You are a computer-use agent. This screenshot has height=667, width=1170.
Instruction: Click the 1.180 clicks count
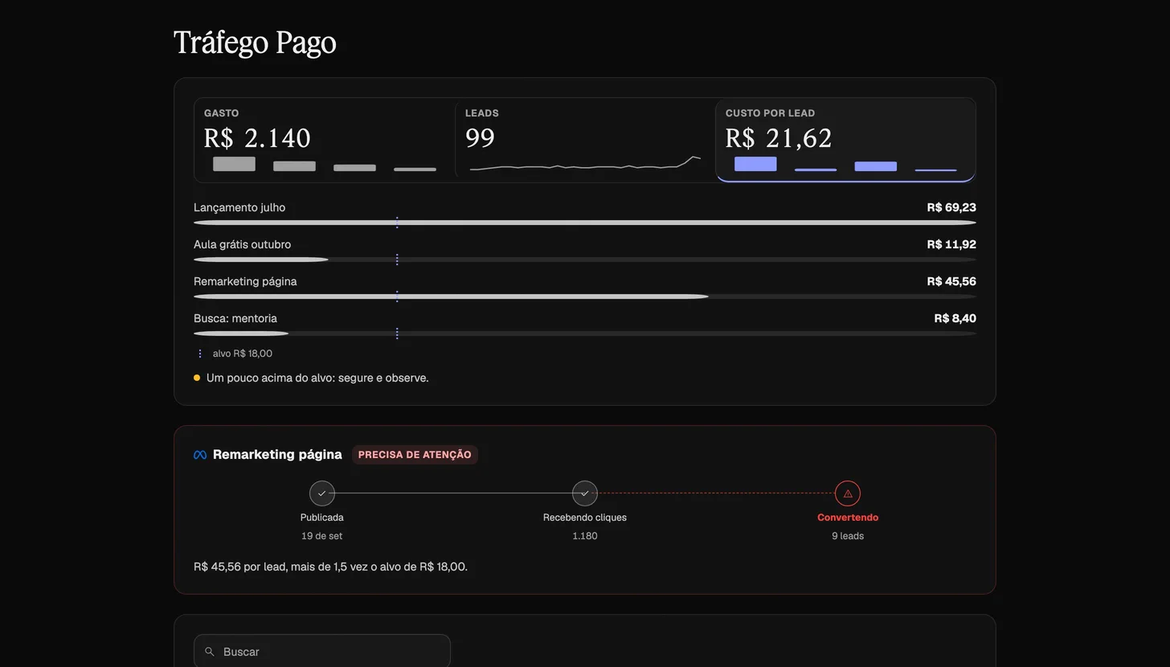click(x=585, y=536)
